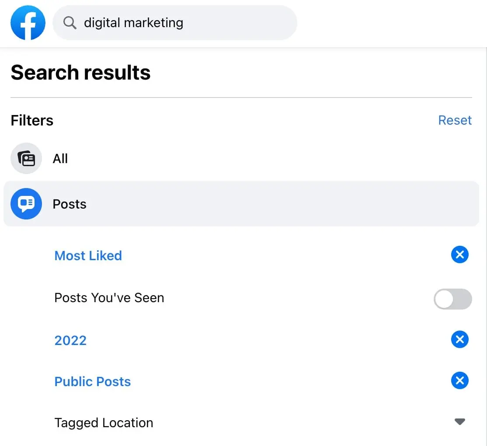This screenshot has width=487, height=446.
Task: Click the "Posts You've Seen" label
Action: pyautogui.click(x=109, y=298)
